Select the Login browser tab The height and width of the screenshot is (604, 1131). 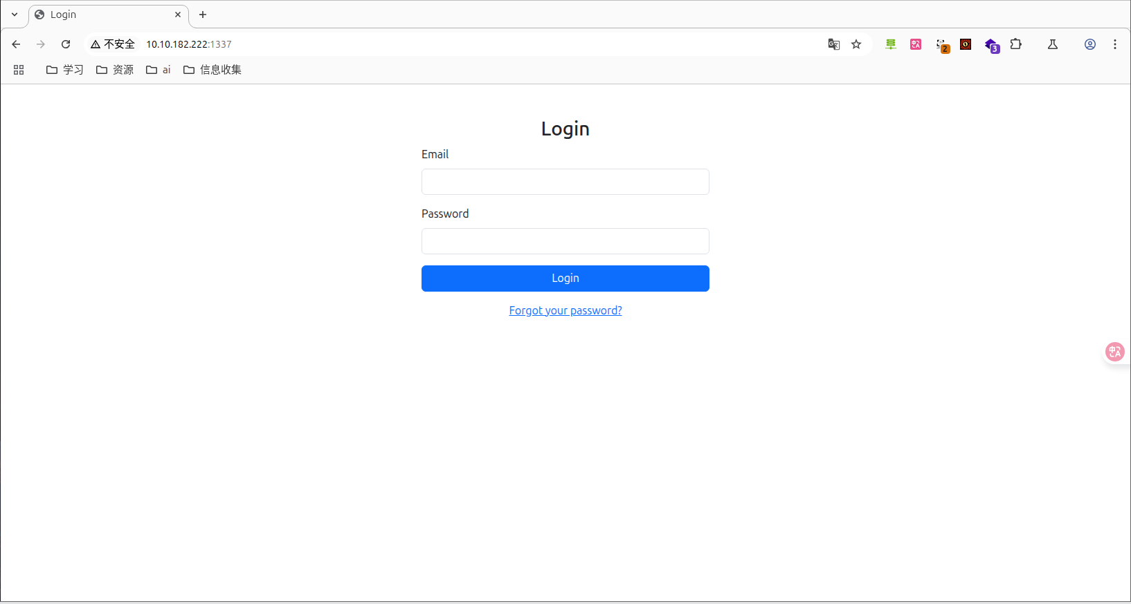click(x=104, y=15)
